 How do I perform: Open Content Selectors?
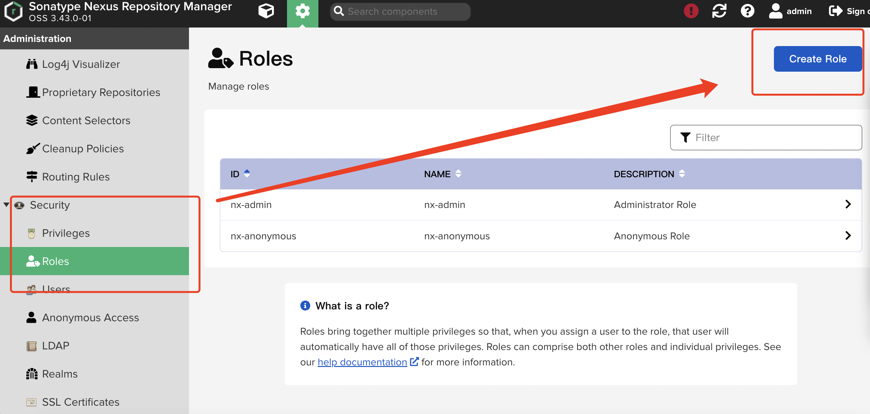click(x=86, y=120)
